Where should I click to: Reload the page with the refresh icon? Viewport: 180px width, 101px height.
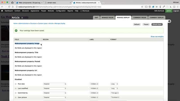point(9,7)
